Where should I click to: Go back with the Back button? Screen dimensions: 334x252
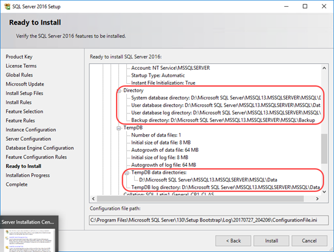[x=233, y=240]
